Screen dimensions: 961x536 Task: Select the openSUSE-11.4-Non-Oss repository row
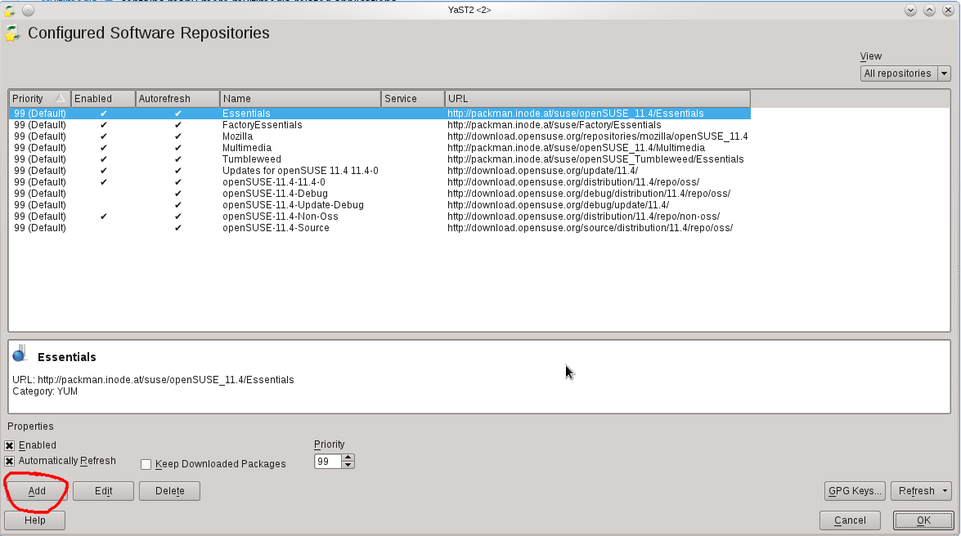380,217
